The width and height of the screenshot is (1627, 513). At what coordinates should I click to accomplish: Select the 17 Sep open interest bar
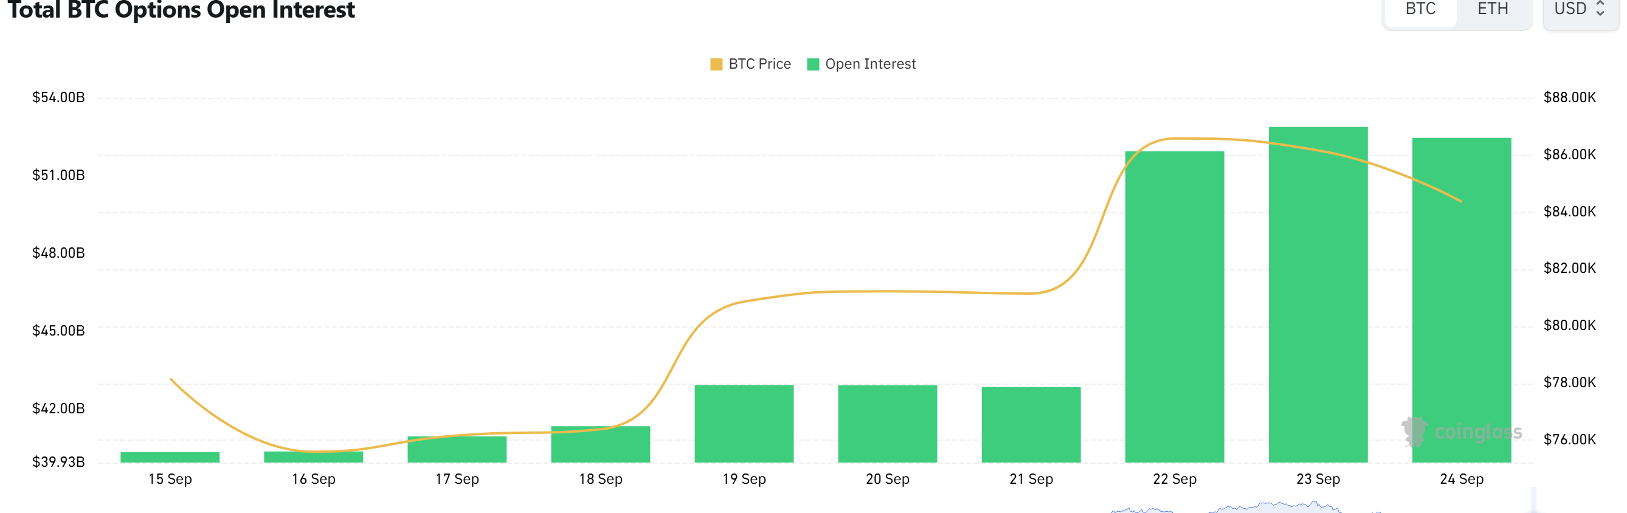point(457,449)
